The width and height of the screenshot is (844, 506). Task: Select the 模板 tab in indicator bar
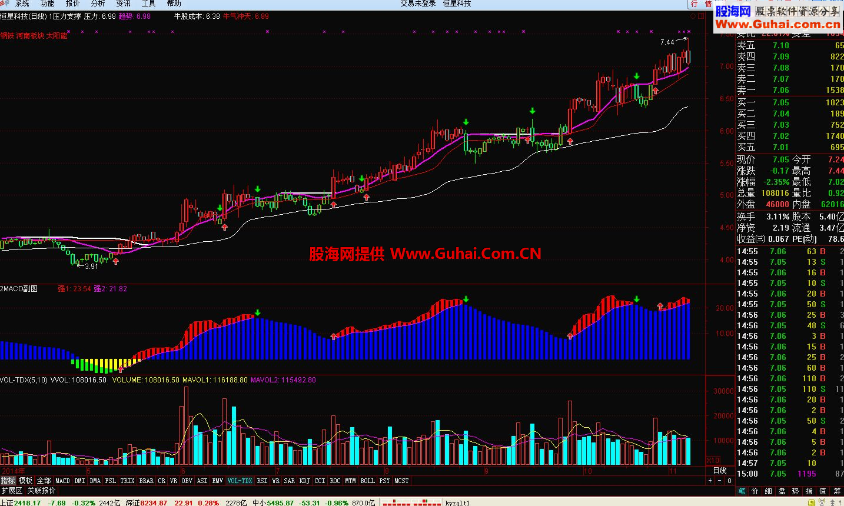[x=26, y=481]
